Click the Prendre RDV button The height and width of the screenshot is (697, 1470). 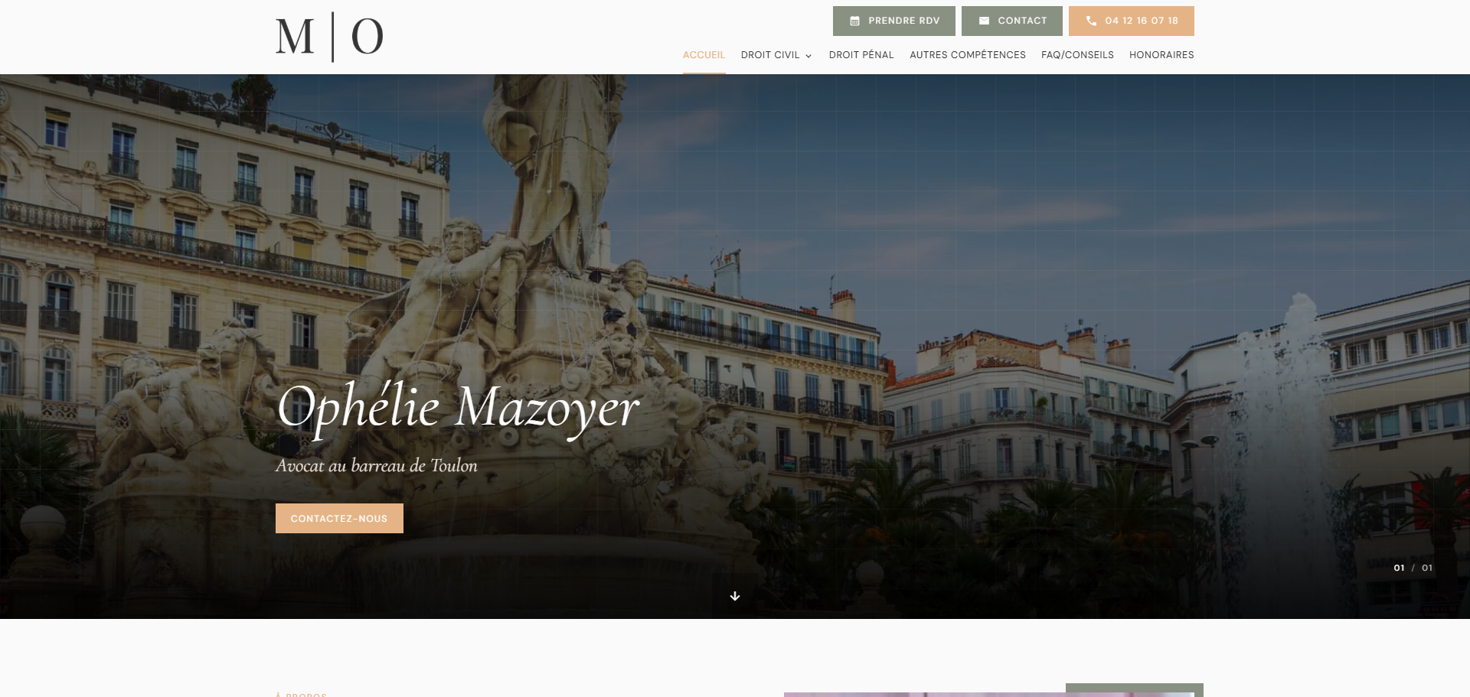click(894, 21)
